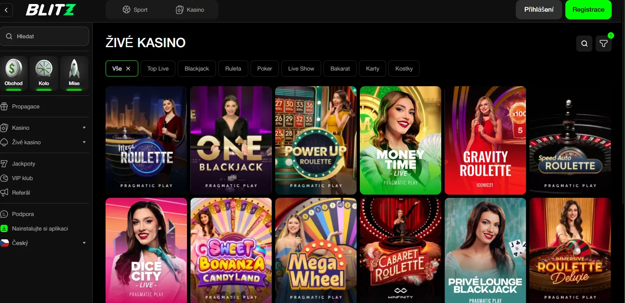
Task: Toggle the Ruleta category filter
Action: click(233, 68)
